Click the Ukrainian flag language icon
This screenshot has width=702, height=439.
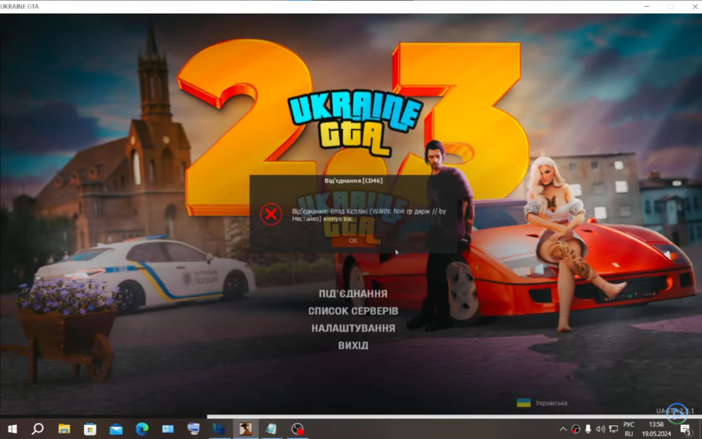coord(524,403)
